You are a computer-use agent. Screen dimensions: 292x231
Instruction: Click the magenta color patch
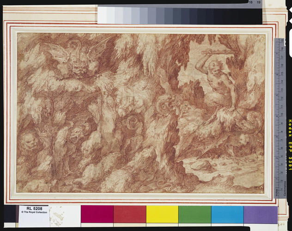coord(97,214)
